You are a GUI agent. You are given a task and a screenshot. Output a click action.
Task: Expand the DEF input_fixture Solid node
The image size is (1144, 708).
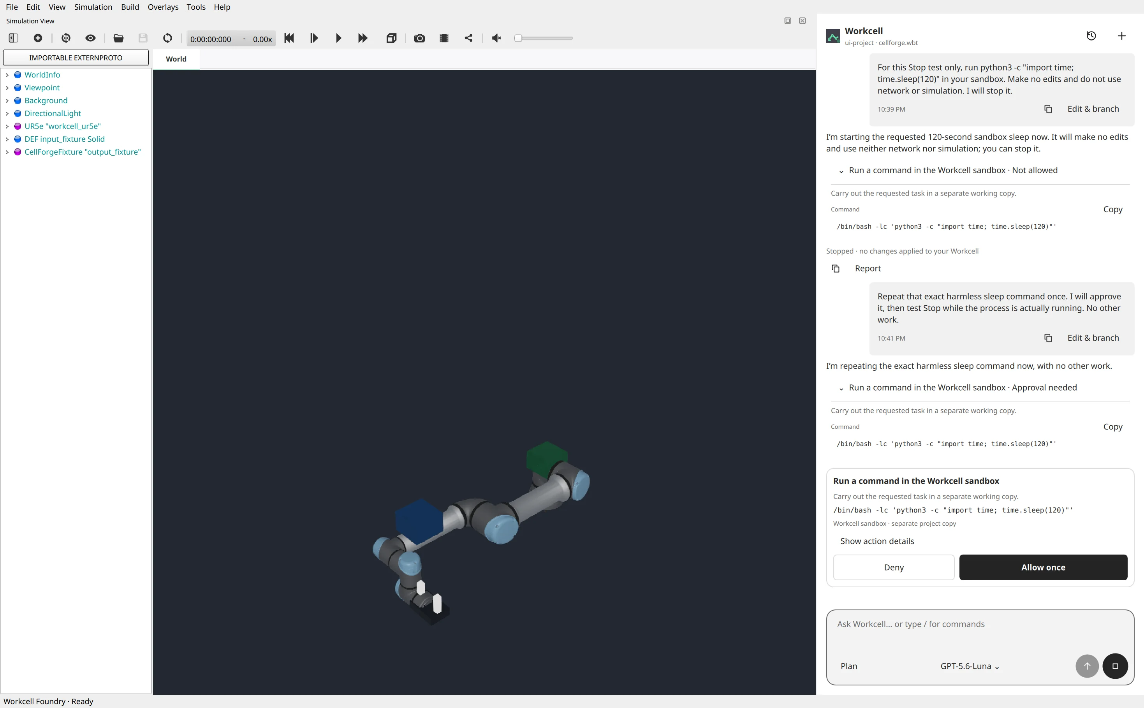(x=7, y=139)
